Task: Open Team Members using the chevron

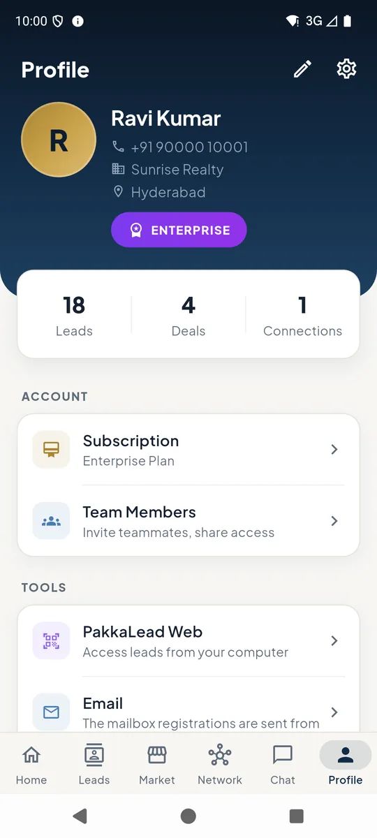Action: point(334,521)
